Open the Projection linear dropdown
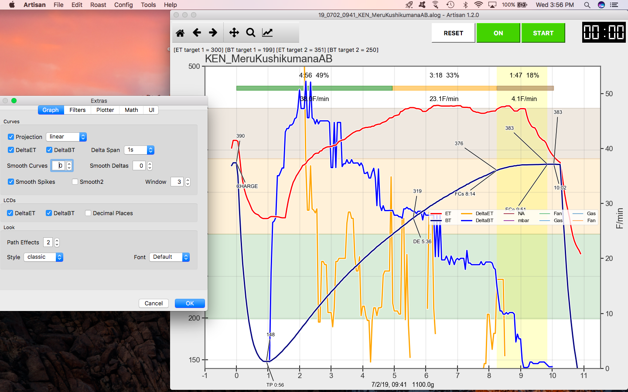Image resolution: width=628 pixels, height=392 pixels. tap(66, 137)
